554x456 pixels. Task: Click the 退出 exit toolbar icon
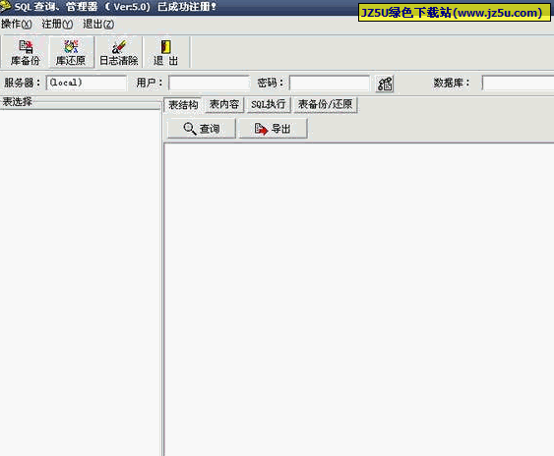coord(165,52)
